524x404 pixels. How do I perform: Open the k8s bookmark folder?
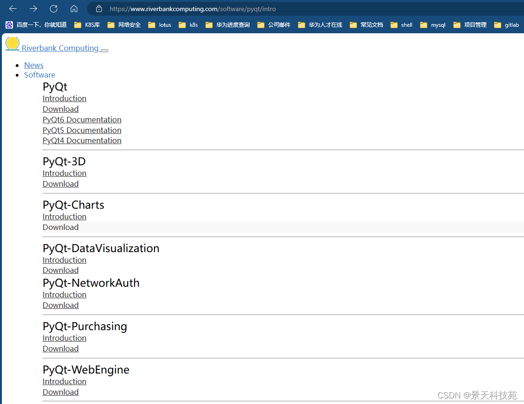(x=188, y=24)
